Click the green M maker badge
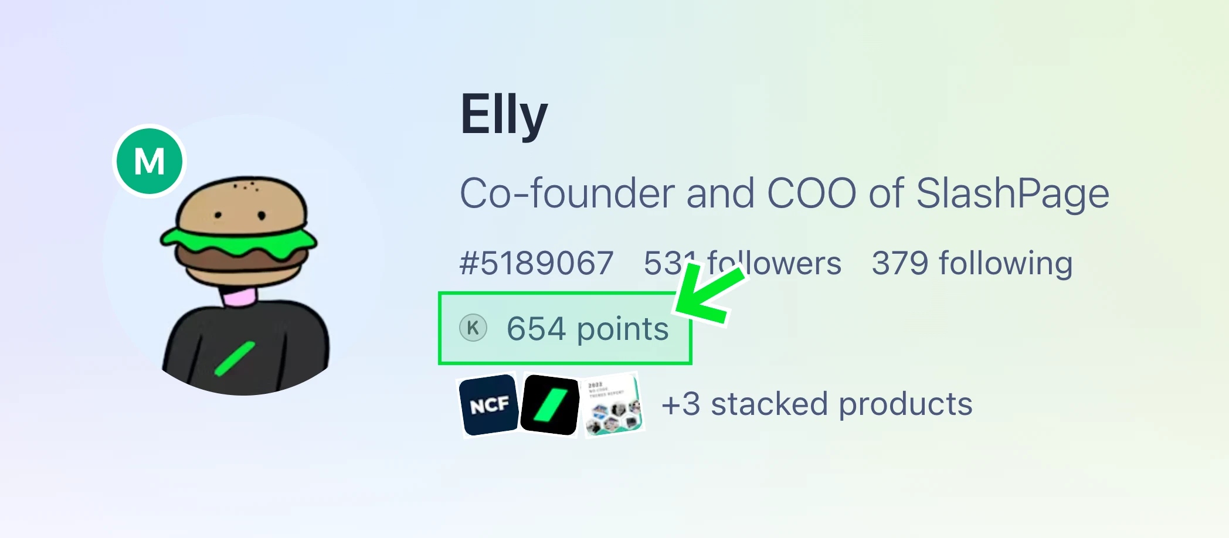The width and height of the screenshot is (1229, 538). pos(150,161)
